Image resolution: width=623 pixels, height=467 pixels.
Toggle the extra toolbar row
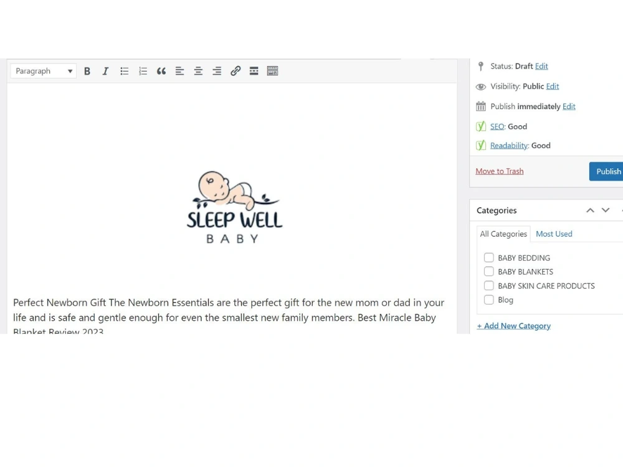pos(273,71)
